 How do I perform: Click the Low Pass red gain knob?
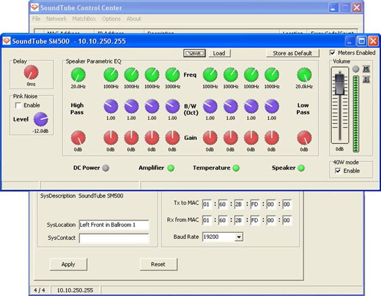coord(304,138)
